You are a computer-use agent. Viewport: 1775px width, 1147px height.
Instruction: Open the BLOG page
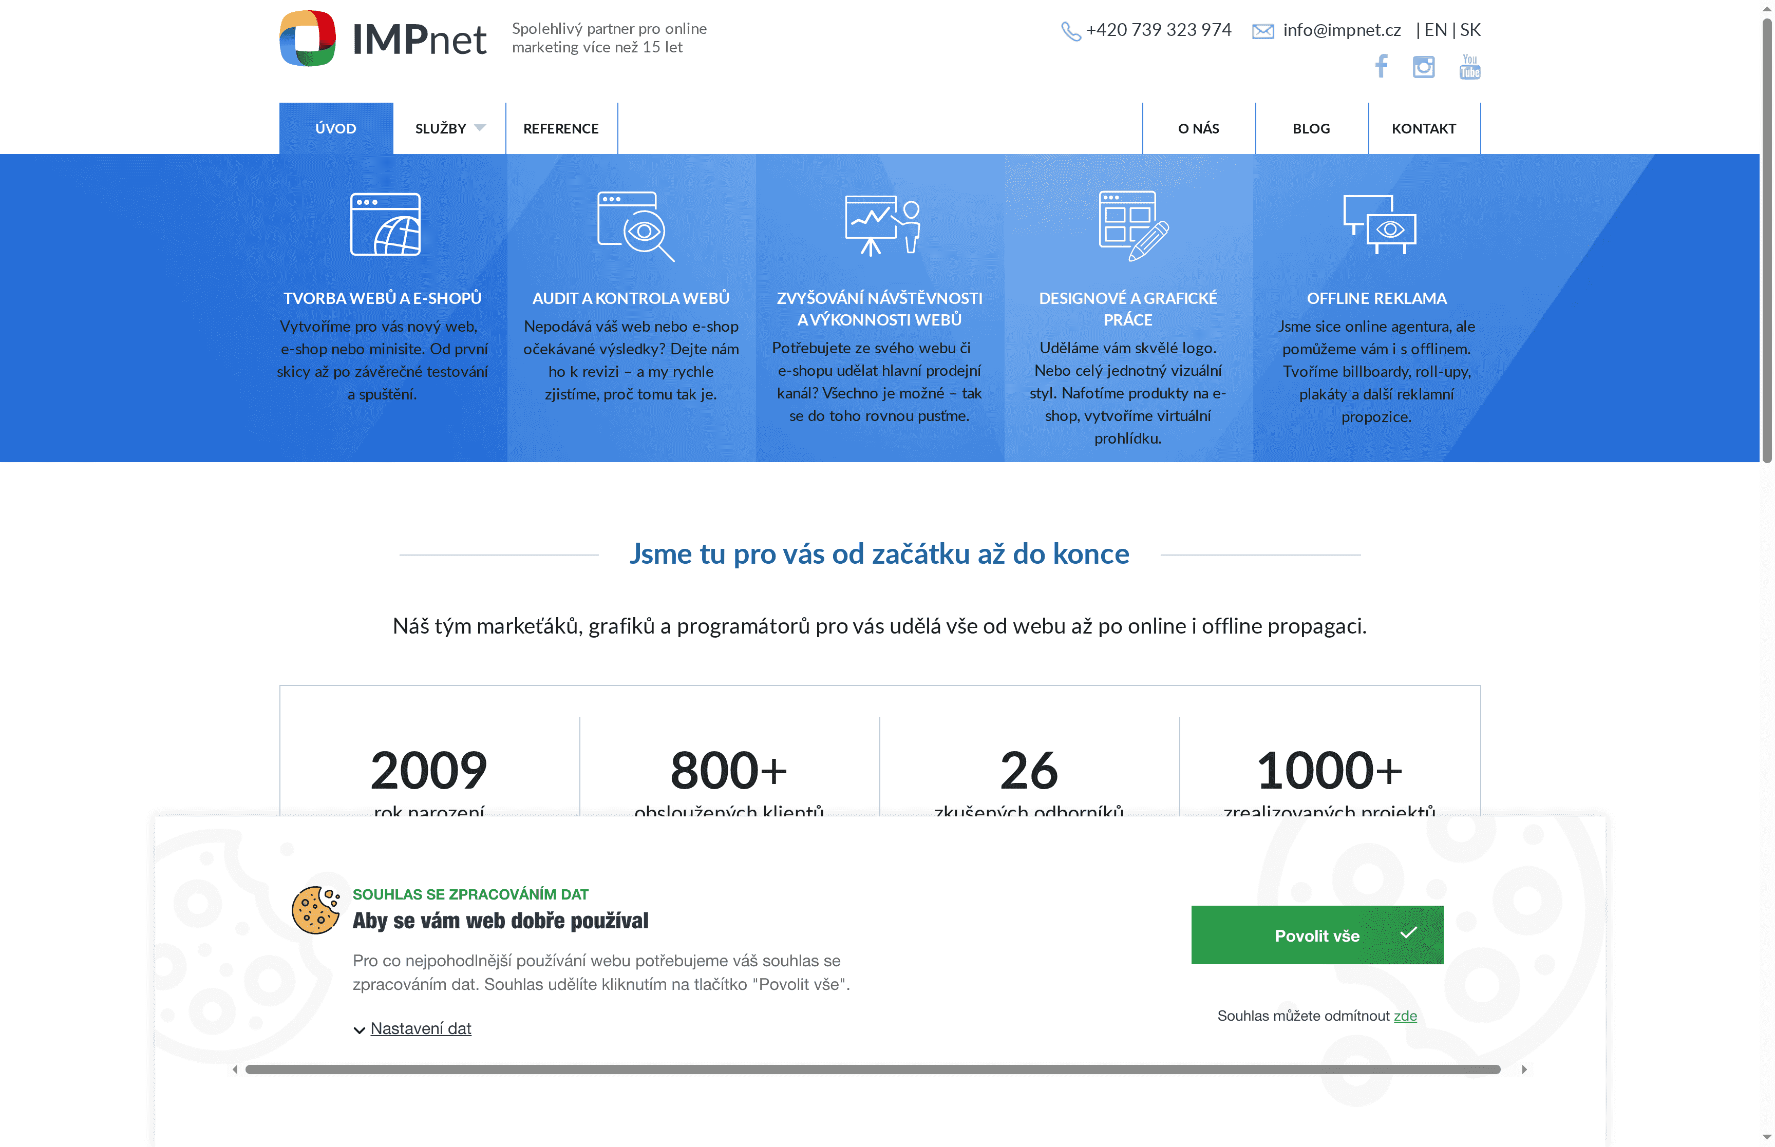tap(1312, 128)
